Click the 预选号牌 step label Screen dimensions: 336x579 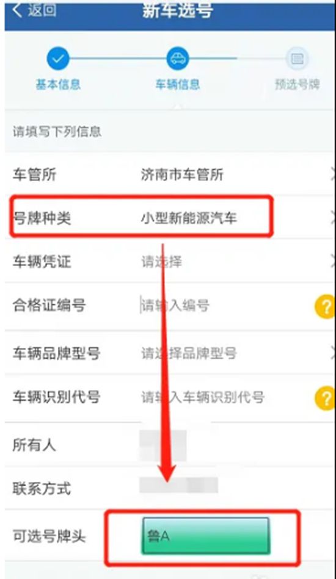297,85
